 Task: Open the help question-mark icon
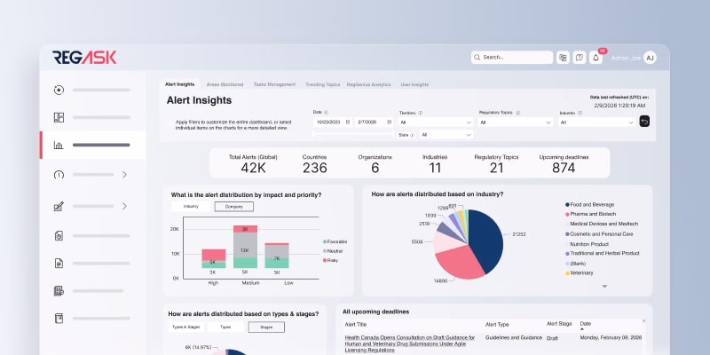click(x=580, y=58)
